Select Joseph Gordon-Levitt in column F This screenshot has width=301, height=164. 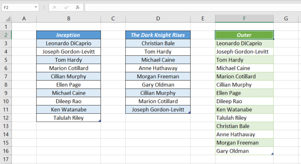pyautogui.click(x=244, y=51)
